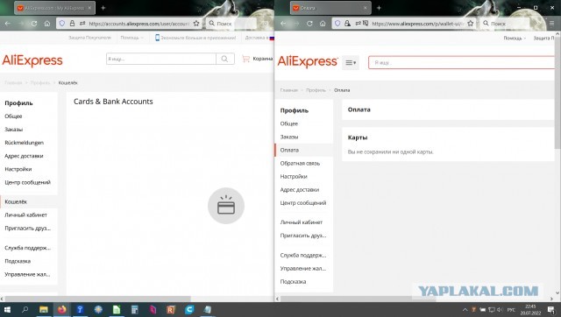Click Управление жал... in right sidebar
Image resolution: width=561 pixels, height=317 pixels.
(x=303, y=268)
